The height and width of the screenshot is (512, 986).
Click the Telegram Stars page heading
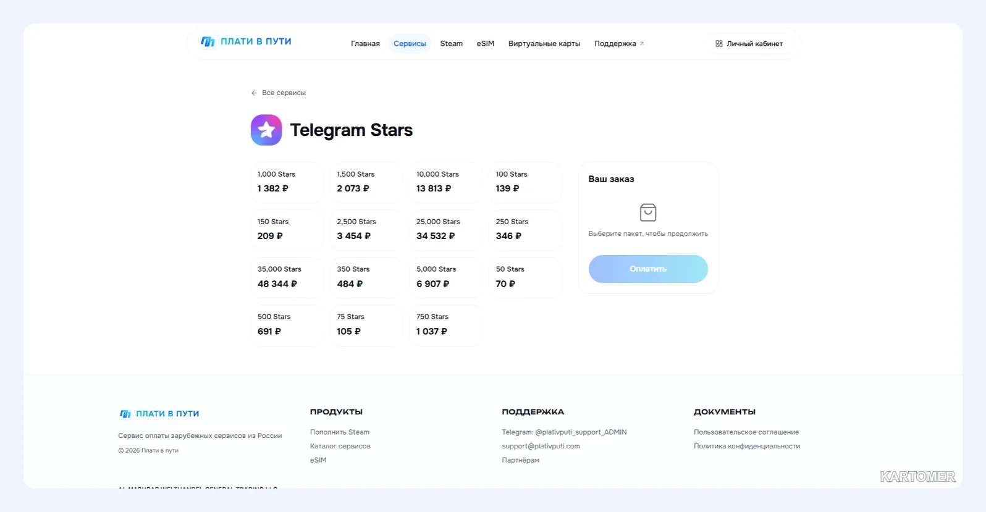(351, 130)
